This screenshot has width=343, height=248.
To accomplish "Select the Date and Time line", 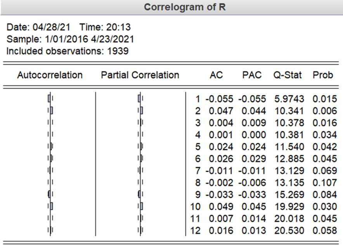I will 69,27.
